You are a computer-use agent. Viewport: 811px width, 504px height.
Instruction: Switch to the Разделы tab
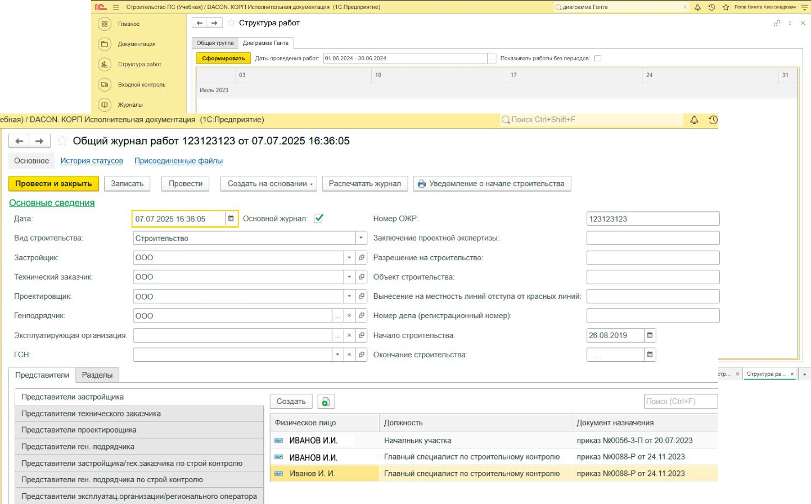point(97,375)
